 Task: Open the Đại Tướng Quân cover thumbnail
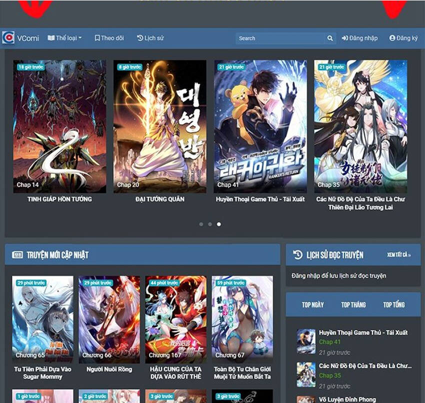(160, 126)
